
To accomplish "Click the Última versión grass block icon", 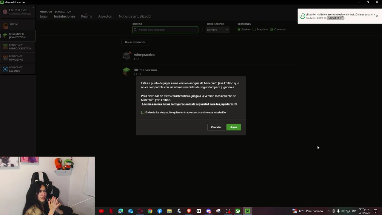I will [x=126, y=71].
